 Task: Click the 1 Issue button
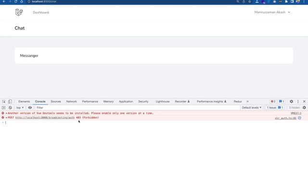(x=275, y=108)
